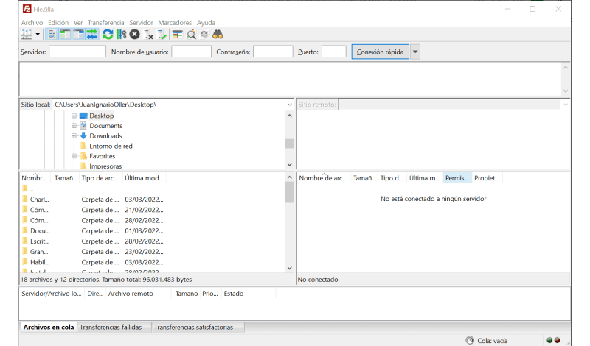Sort remote list by Propiet... column

487,178
